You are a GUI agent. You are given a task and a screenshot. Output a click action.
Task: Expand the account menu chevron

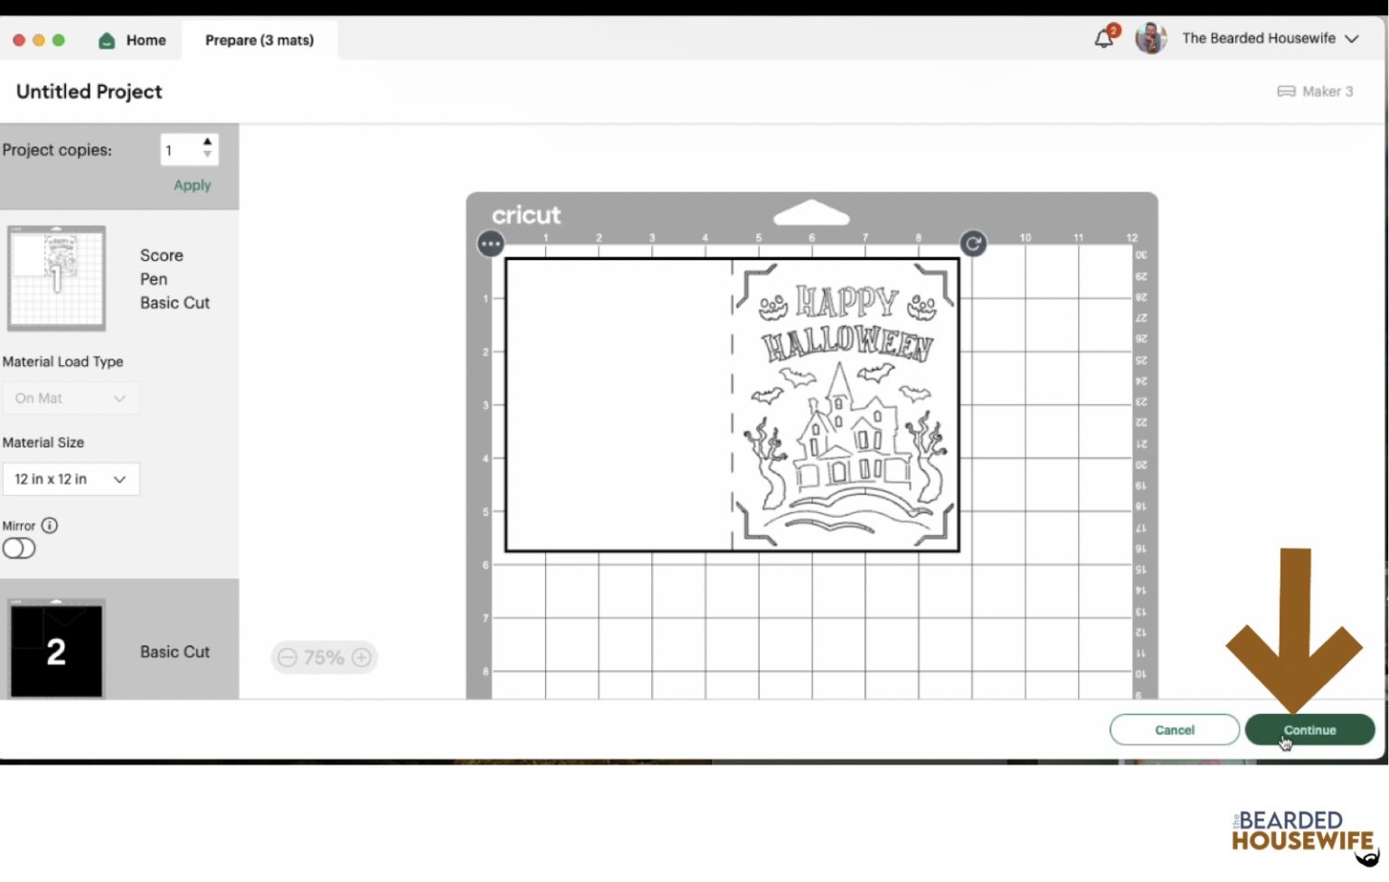point(1352,39)
